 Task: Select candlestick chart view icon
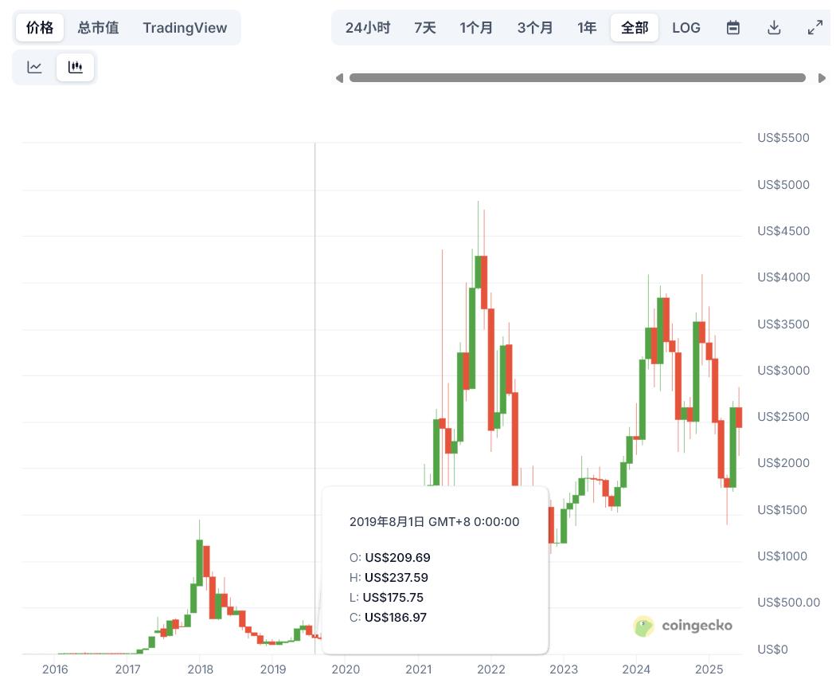pyautogui.click(x=75, y=67)
